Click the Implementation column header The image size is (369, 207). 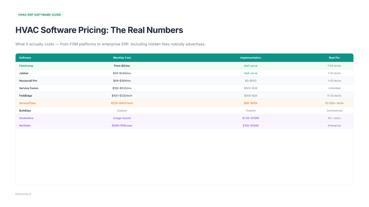tap(251, 57)
